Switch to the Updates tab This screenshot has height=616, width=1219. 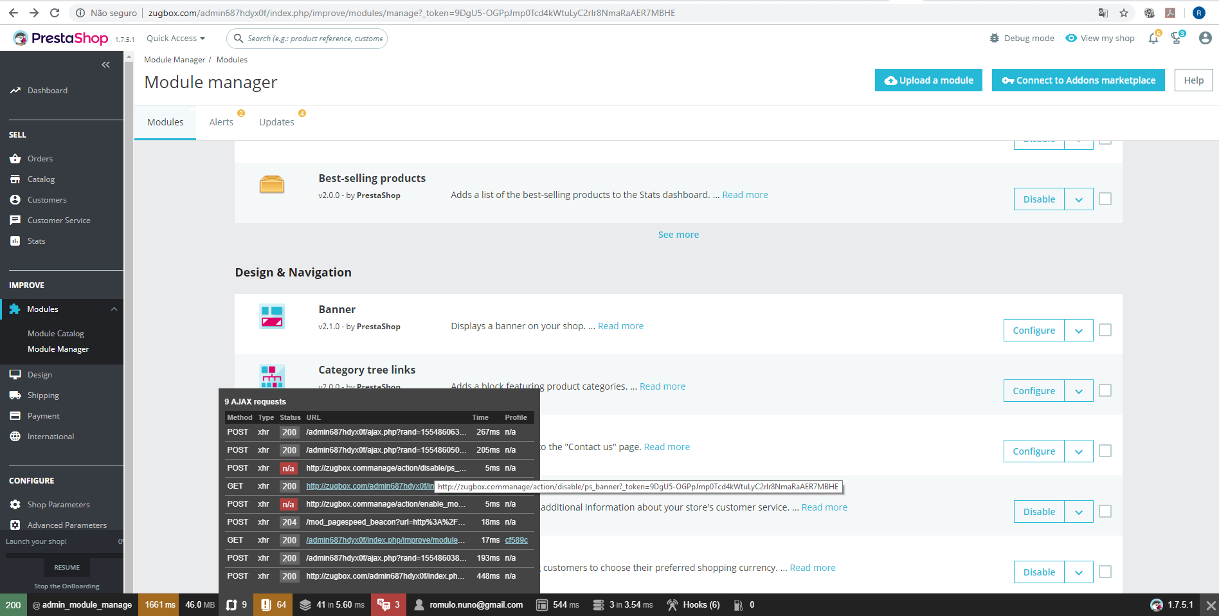click(x=276, y=122)
